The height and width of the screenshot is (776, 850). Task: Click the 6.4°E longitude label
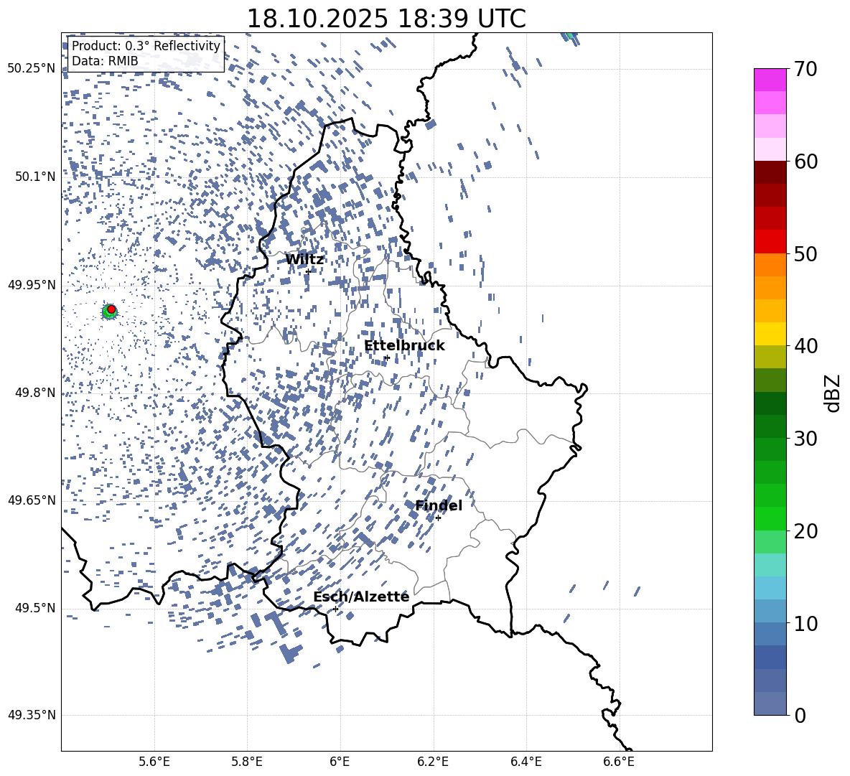coord(526,762)
